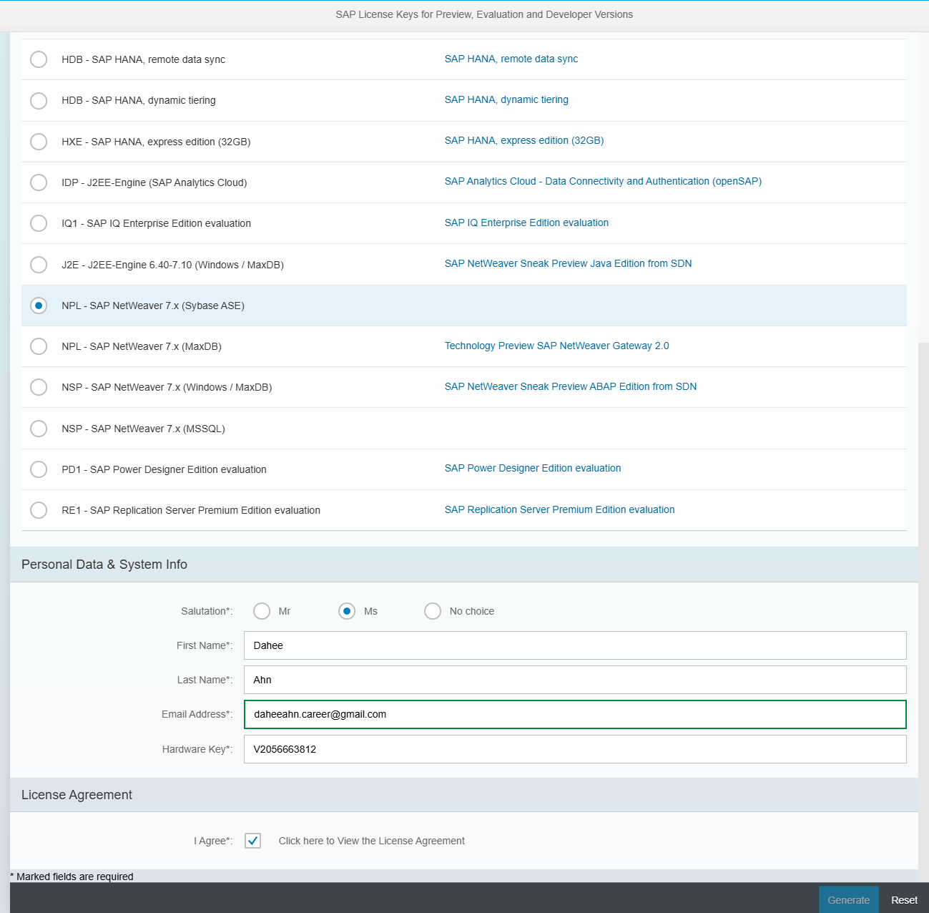This screenshot has width=929, height=913.
Task: Open SAP HANA, express edition (32GB) link
Action: pyautogui.click(x=524, y=140)
